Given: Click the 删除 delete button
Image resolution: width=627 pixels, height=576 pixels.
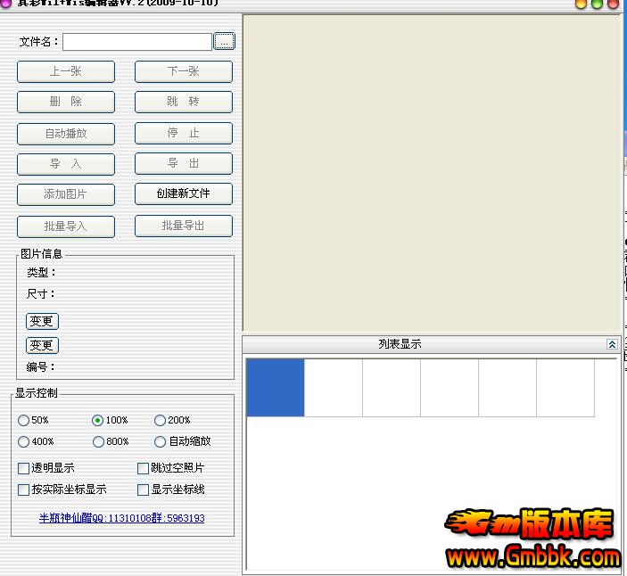Looking at the screenshot, I should click(66, 102).
